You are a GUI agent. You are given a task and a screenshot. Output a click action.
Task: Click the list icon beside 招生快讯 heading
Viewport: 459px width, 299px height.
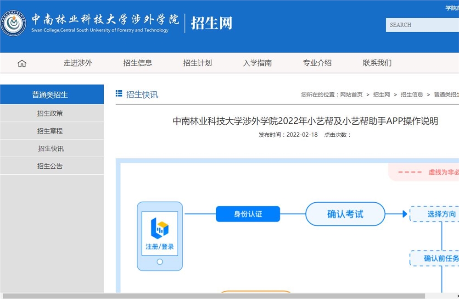pos(119,94)
